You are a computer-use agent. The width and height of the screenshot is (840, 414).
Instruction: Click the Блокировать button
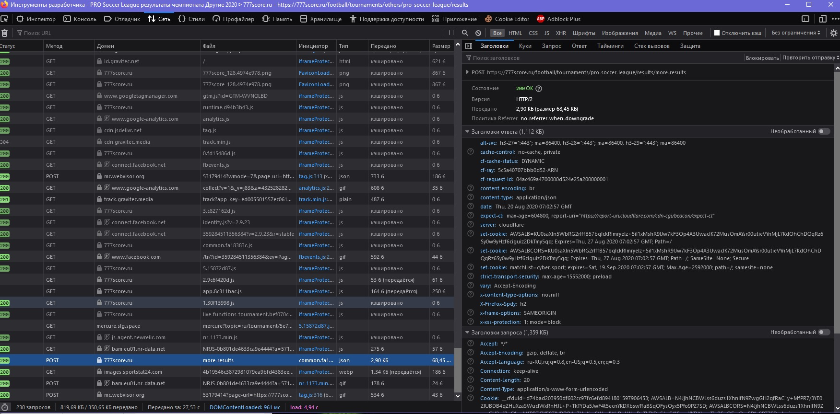762,58
